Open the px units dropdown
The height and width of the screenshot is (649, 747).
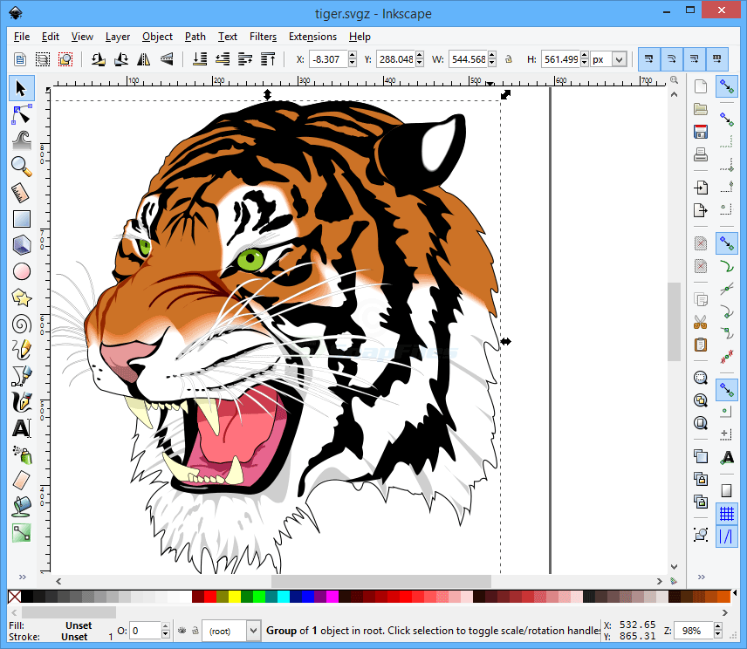coord(619,59)
